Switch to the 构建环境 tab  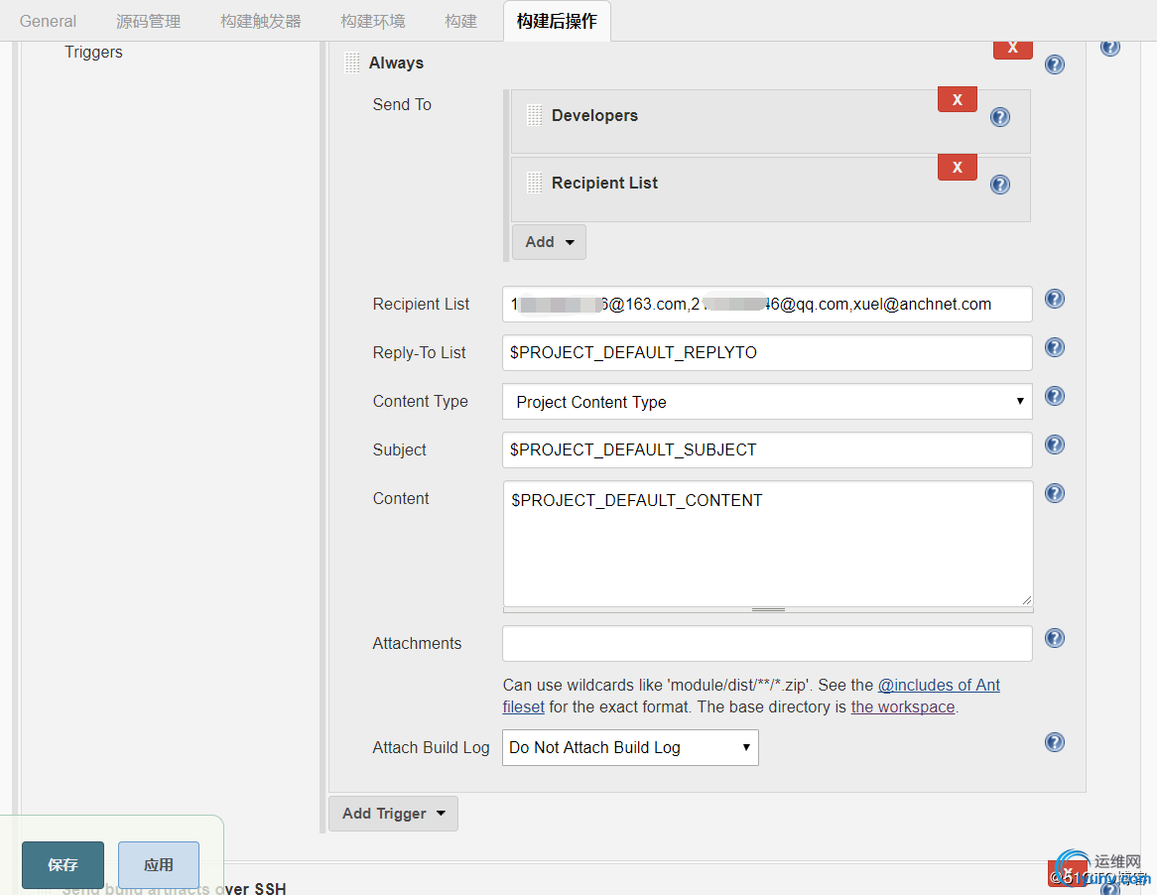tap(373, 21)
